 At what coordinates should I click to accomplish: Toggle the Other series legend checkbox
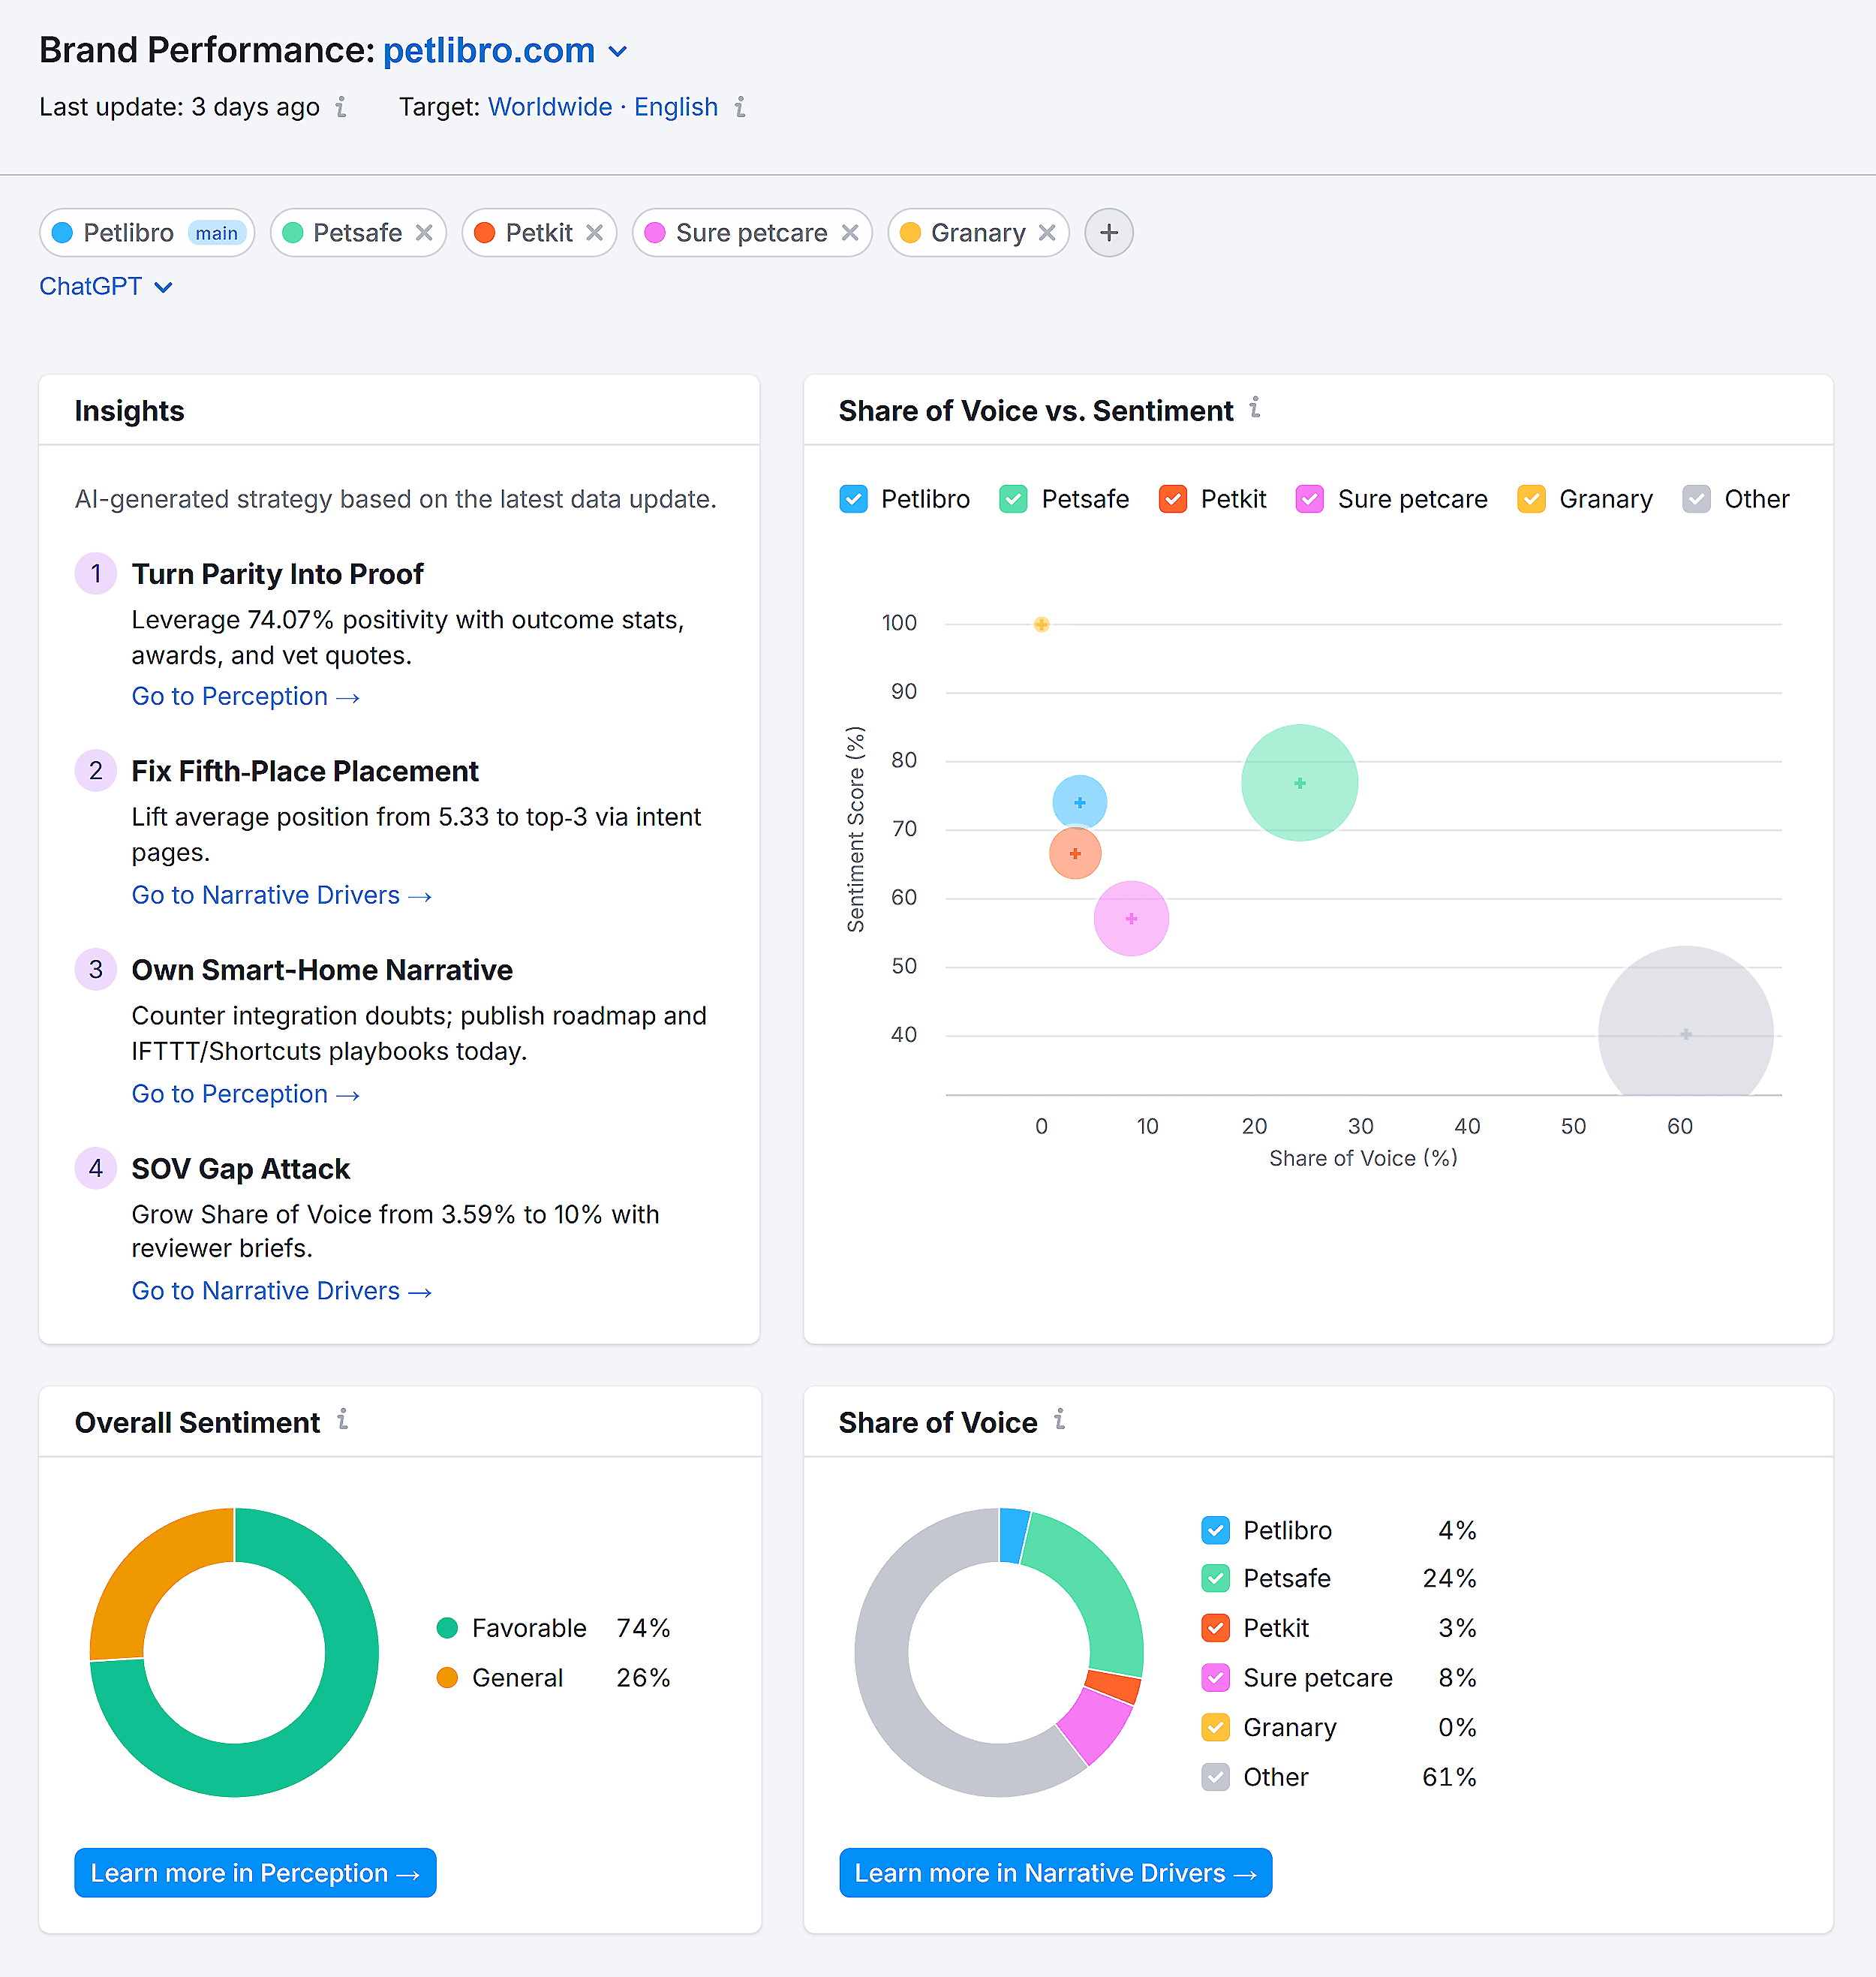[x=1695, y=499]
